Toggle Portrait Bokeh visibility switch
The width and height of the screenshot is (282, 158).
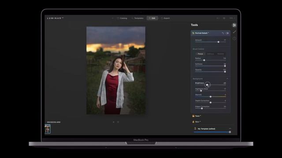point(227,33)
